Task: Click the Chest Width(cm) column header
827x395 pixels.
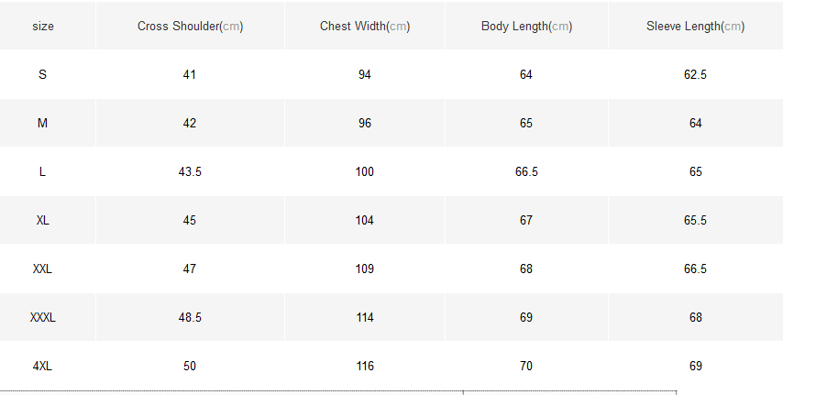Action: pyautogui.click(x=365, y=27)
